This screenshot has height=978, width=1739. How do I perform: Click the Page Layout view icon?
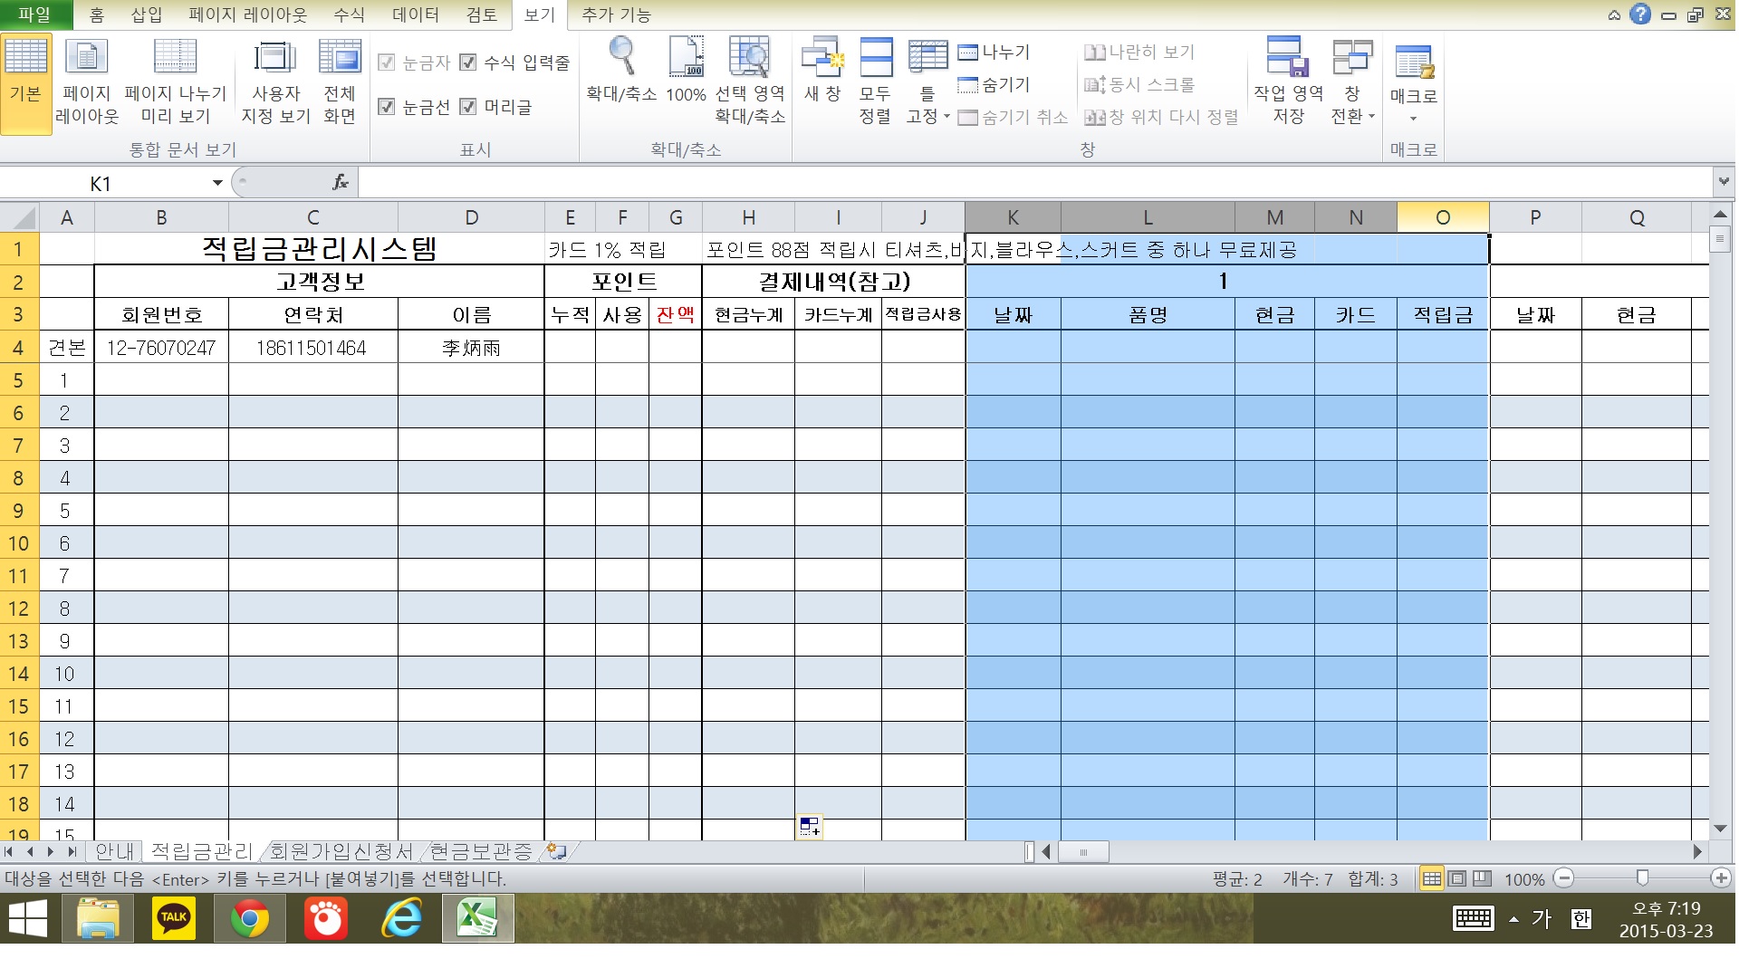point(86,58)
